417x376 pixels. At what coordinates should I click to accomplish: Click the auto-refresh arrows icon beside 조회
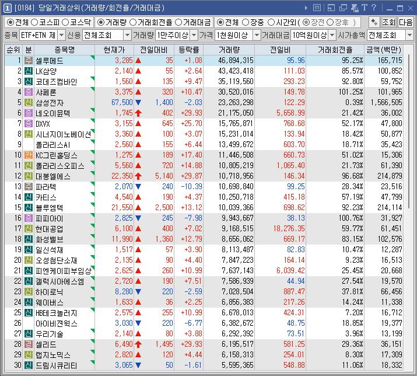pyautogui.click(x=374, y=22)
